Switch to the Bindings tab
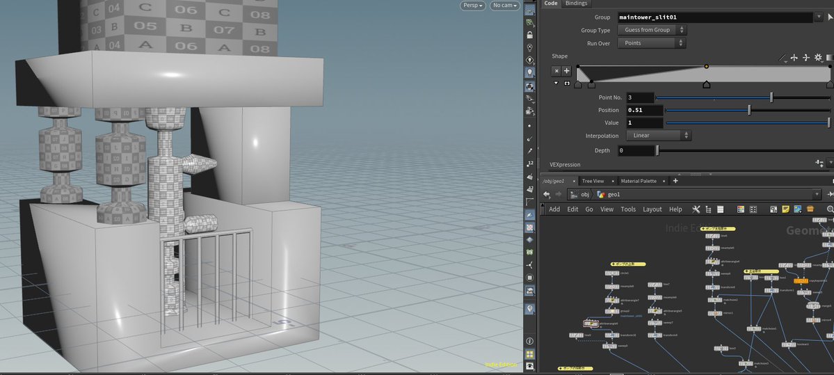 576,3
